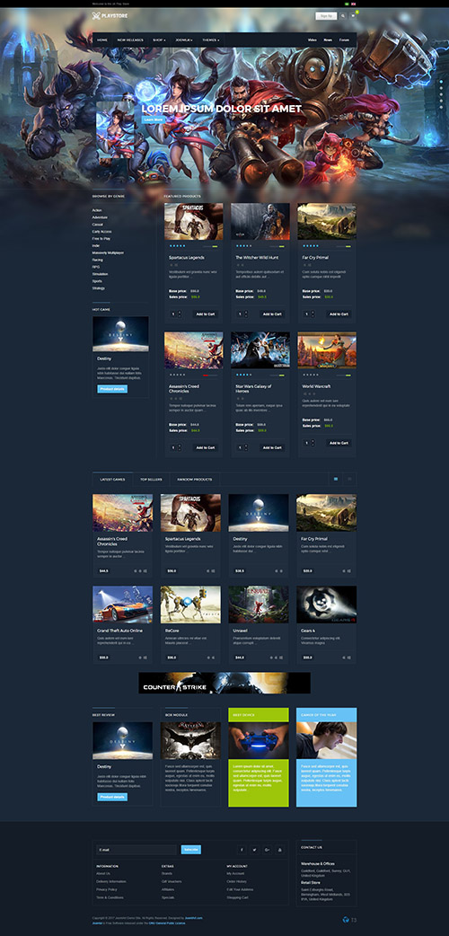Click the Twitter icon in the footer
449x936 pixels.
(x=254, y=850)
